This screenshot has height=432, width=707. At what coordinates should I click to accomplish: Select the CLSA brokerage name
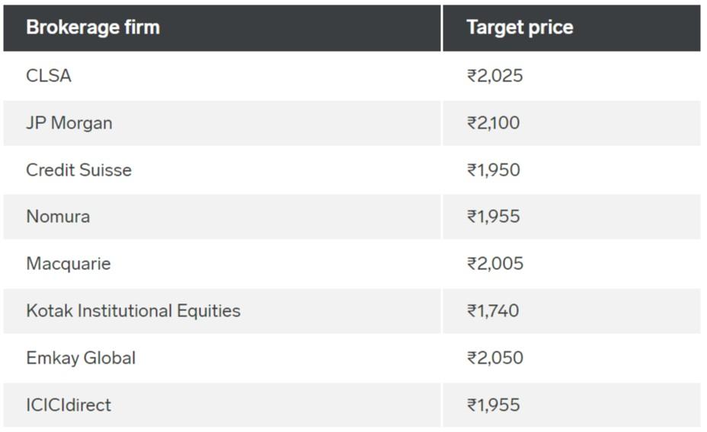coord(49,75)
